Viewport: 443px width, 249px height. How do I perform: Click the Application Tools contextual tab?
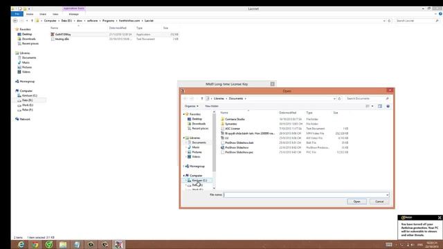(74, 8)
